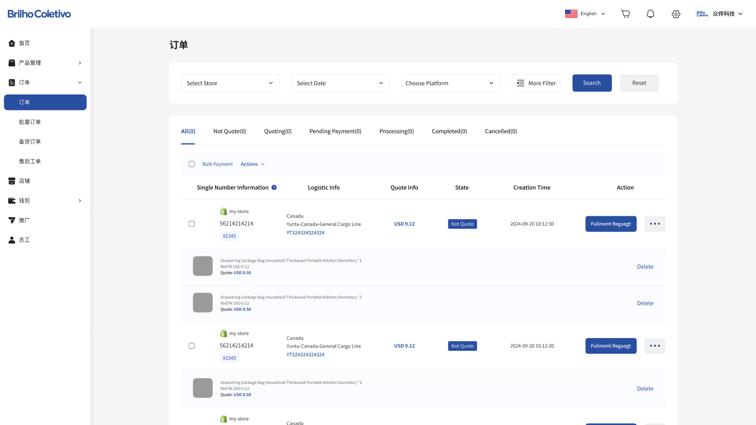Switch to the Pending Payment tab
756x425 pixels.
click(335, 131)
